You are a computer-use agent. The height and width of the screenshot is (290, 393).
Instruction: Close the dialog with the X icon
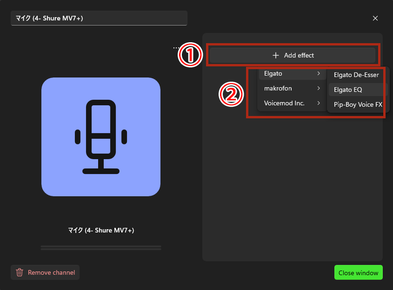pos(375,18)
